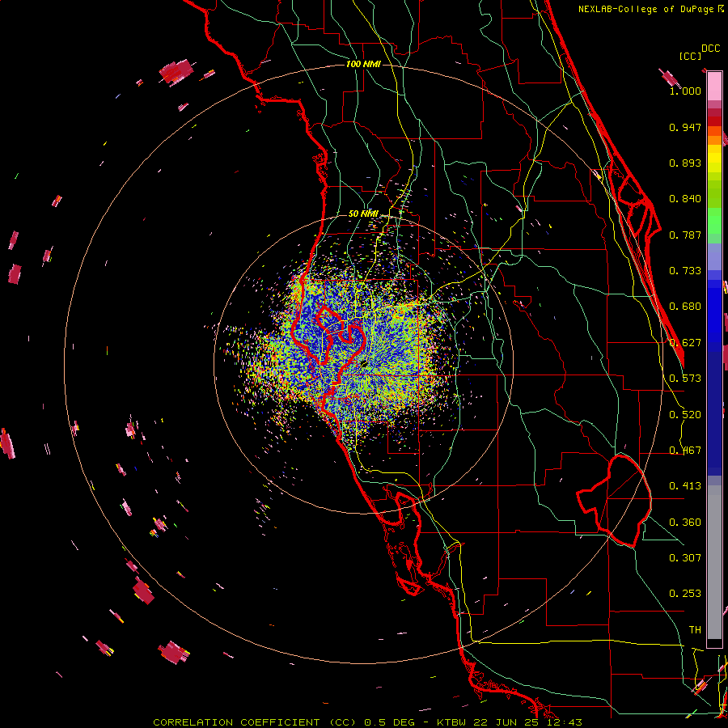Click the 50 NMI range ring label
Viewport: 728px width, 728px height.
pos(363,214)
